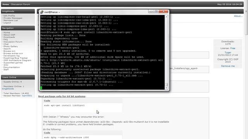Click the 'Downloads: 1279' text

coord(228,43)
